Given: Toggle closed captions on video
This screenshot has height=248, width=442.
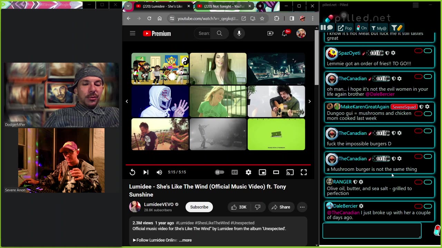Looking at the screenshot, I should pos(235,172).
